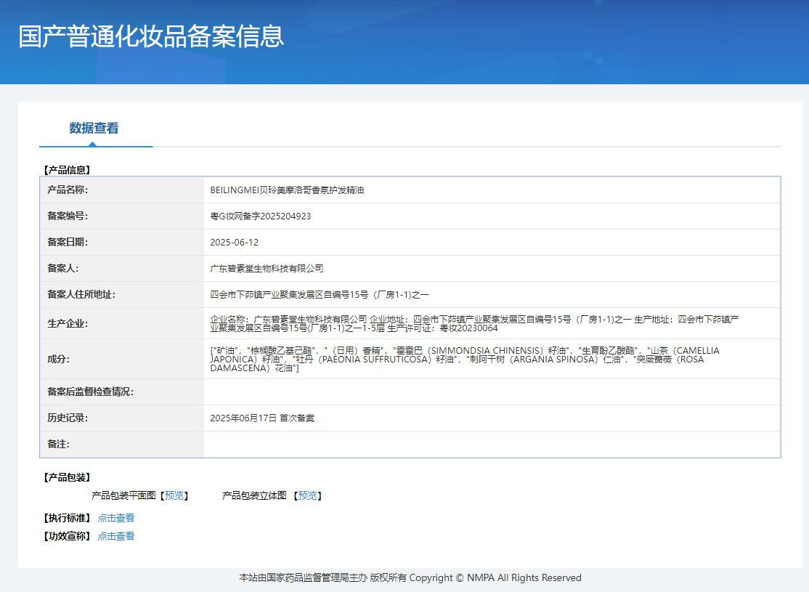The height and width of the screenshot is (592, 809).
Task: Click the 成分 ingredients list text
Action: [465, 359]
